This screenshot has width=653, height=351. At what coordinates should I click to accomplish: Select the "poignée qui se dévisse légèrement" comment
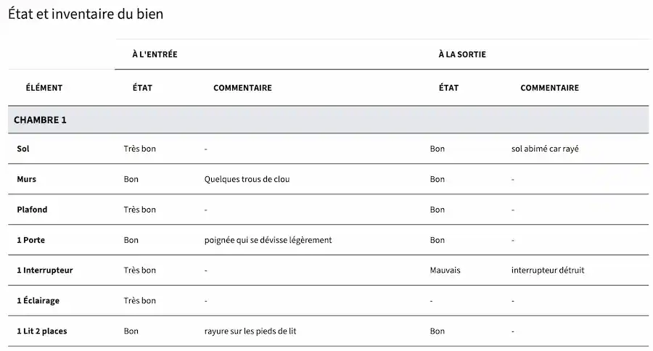coord(268,240)
